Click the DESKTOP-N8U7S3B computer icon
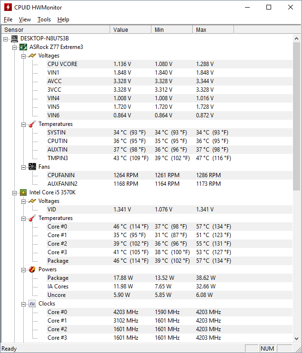Viewport: 302px width, 353px height. pyautogui.click(x=14, y=38)
